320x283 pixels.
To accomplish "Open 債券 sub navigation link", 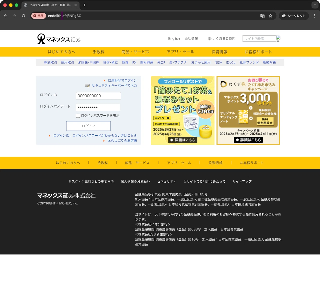I will pos(125,63).
